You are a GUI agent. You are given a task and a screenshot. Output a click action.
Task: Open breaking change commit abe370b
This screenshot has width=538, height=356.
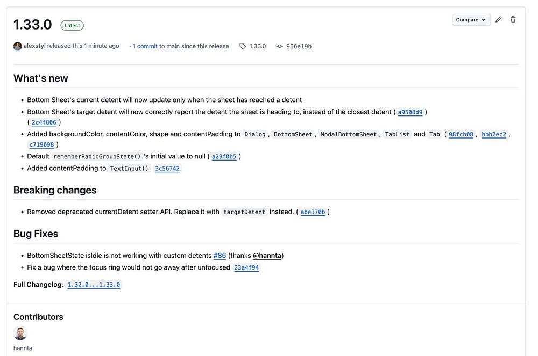tap(313, 212)
